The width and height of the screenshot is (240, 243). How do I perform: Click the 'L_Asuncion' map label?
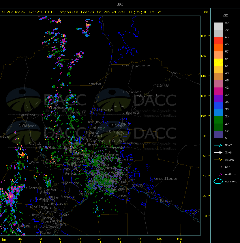point(131,113)
